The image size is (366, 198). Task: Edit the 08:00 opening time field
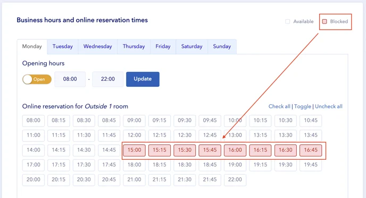(x=70, y=79)
